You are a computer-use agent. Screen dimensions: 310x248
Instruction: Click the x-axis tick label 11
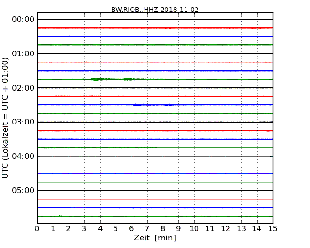coord(210,228)
